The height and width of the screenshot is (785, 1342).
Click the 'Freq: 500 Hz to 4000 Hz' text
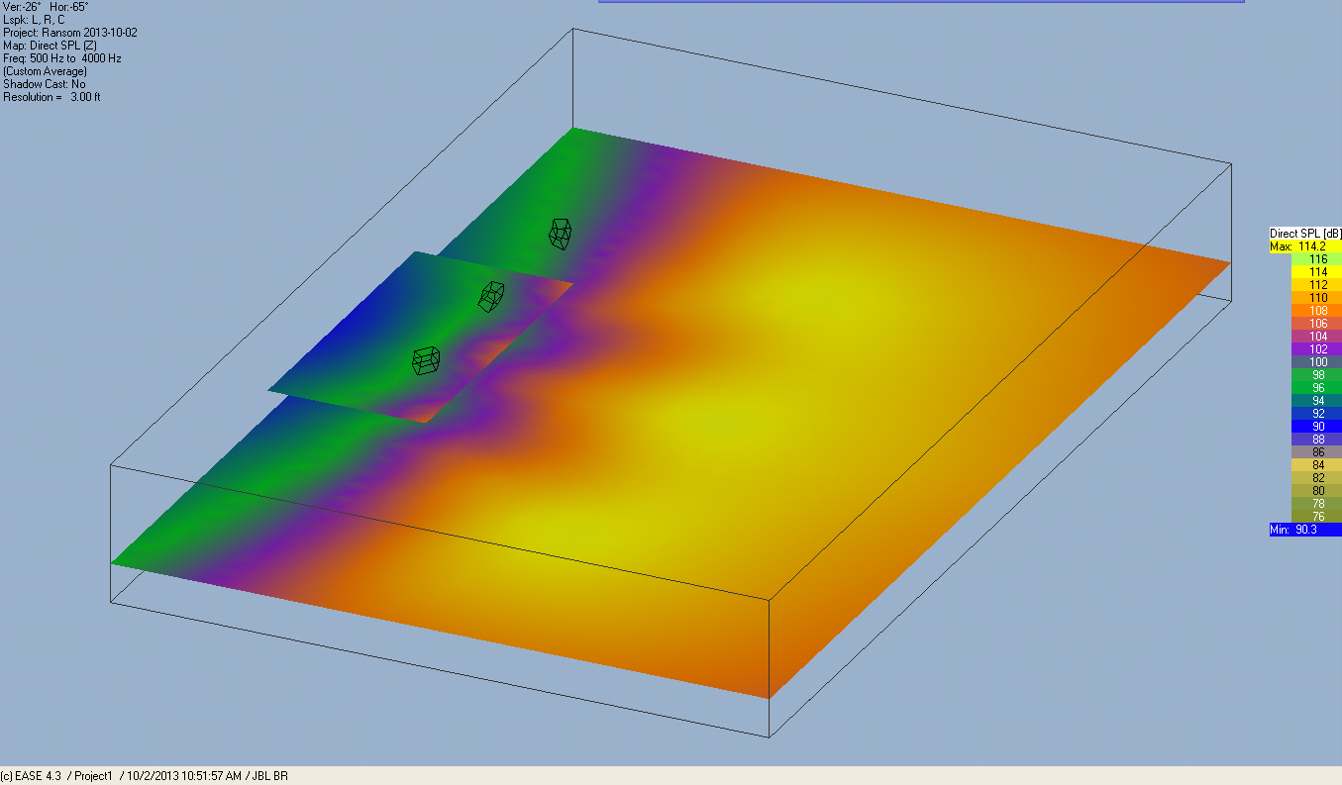pos(62,58)
